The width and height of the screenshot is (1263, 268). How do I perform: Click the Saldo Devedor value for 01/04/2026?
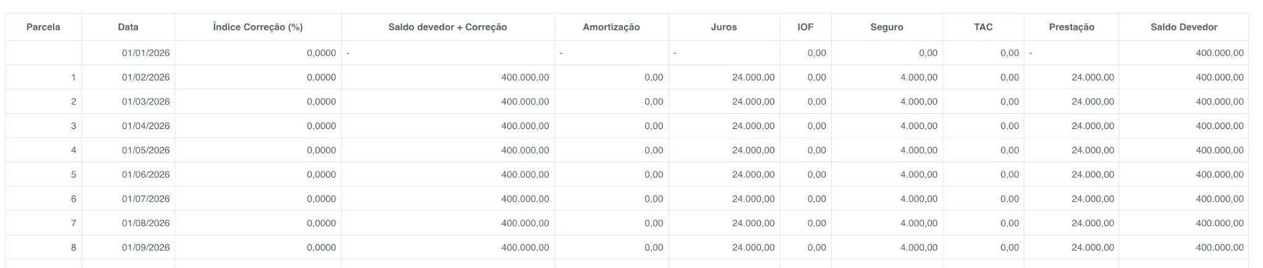[x=1219, y=126]
